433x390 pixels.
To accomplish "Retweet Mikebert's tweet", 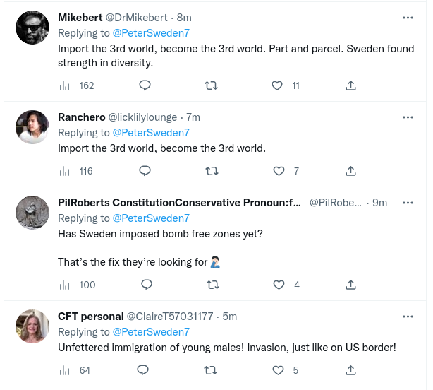I will tap(210, 85).
